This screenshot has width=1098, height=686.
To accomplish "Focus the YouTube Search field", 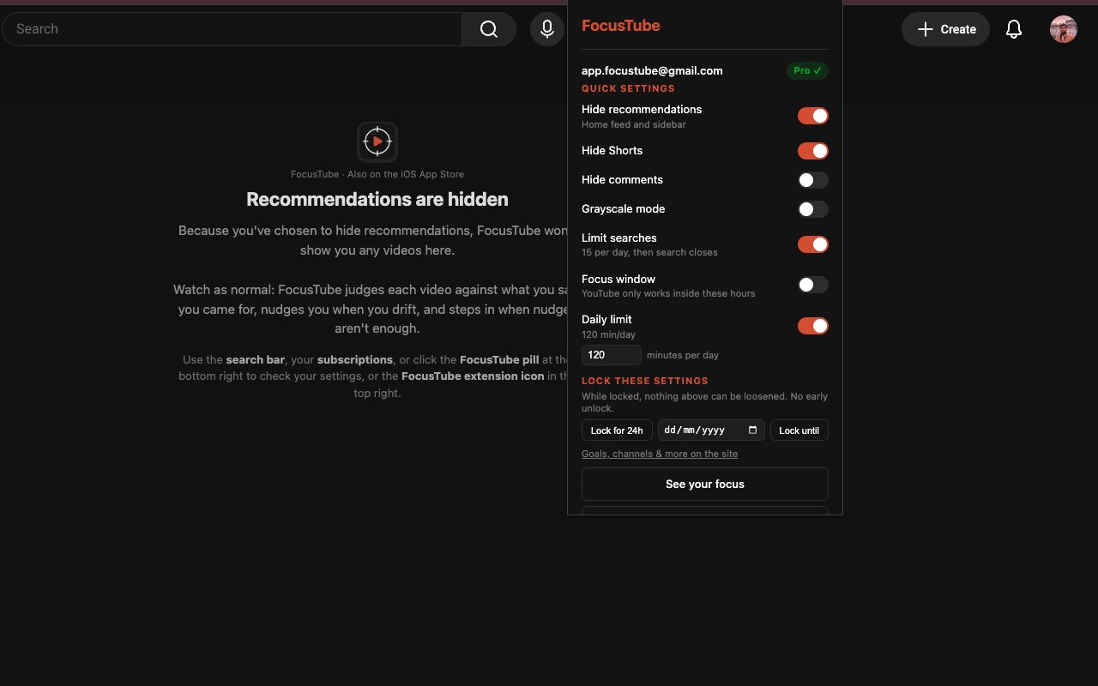I will point(232,29).
